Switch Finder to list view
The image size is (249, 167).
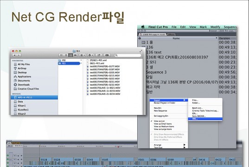tap(66, 55)
